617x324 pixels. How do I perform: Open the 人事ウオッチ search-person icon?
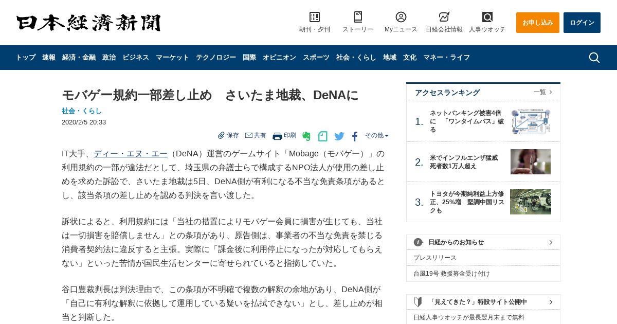[487, 17]
